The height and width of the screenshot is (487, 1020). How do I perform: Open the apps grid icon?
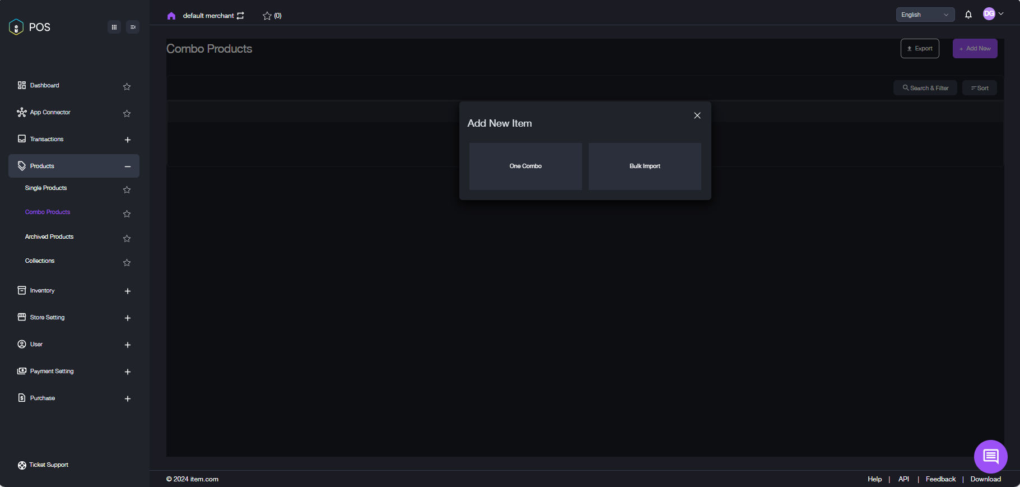(114, 27)
